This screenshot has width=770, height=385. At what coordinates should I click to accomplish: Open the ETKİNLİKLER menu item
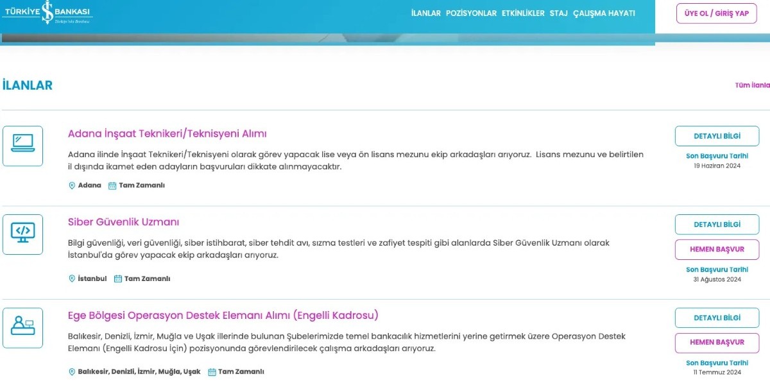point(523,13)
